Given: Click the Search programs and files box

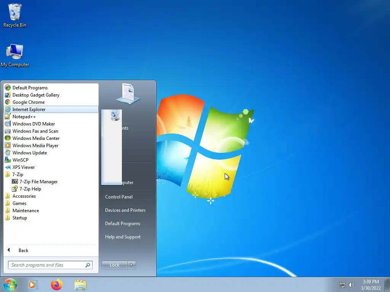Looking at the screenshot, I should (x=50, y=265).
